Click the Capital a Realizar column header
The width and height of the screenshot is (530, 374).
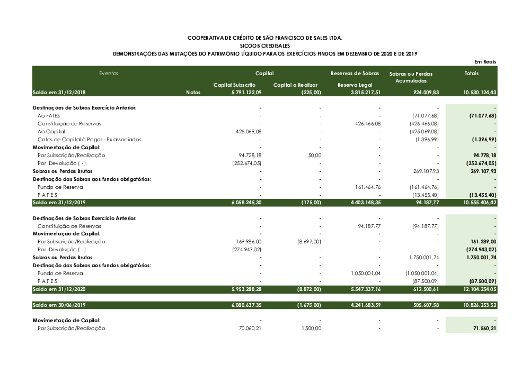pos(297,85)
